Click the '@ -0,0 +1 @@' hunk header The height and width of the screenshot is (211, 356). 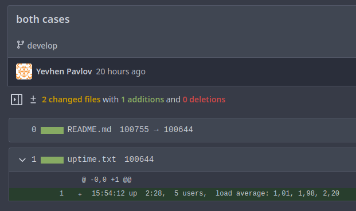(x=107, y=180)
